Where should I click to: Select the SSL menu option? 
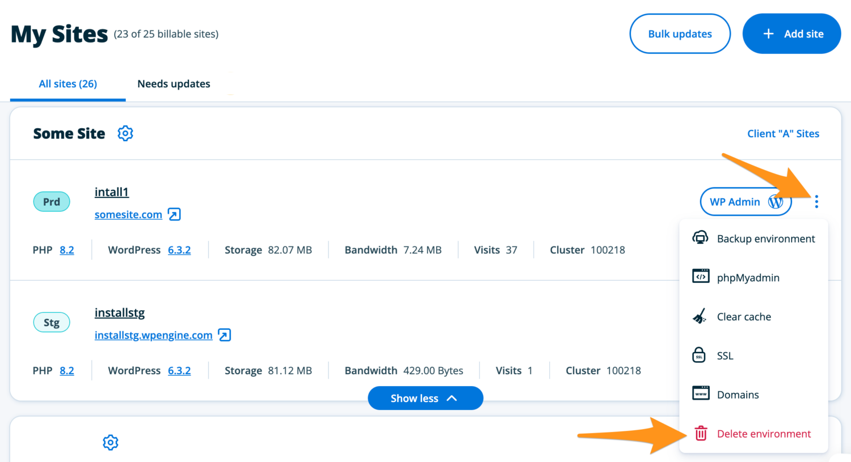[724, 356]
